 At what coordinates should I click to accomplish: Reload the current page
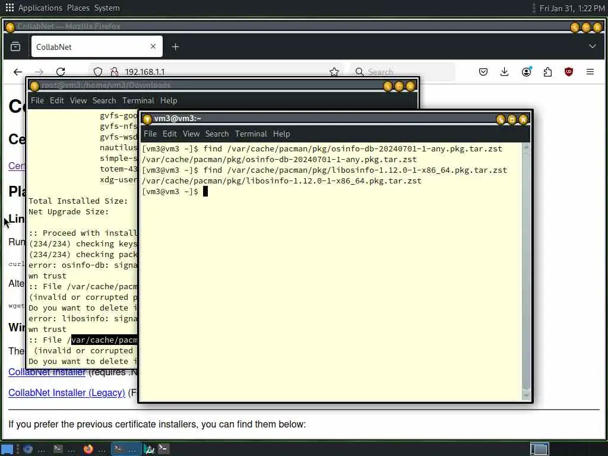pyautogui.click(x=61, y=72)
